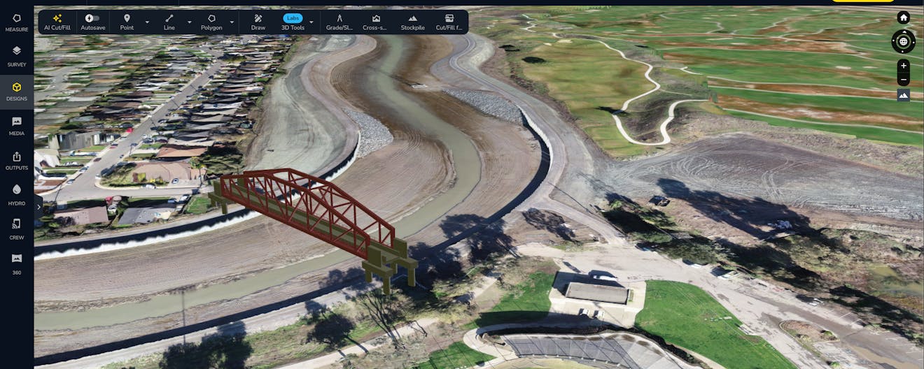Zoom in with the plus button
Screen dimensions: 924x369
[x=903, y=66]
